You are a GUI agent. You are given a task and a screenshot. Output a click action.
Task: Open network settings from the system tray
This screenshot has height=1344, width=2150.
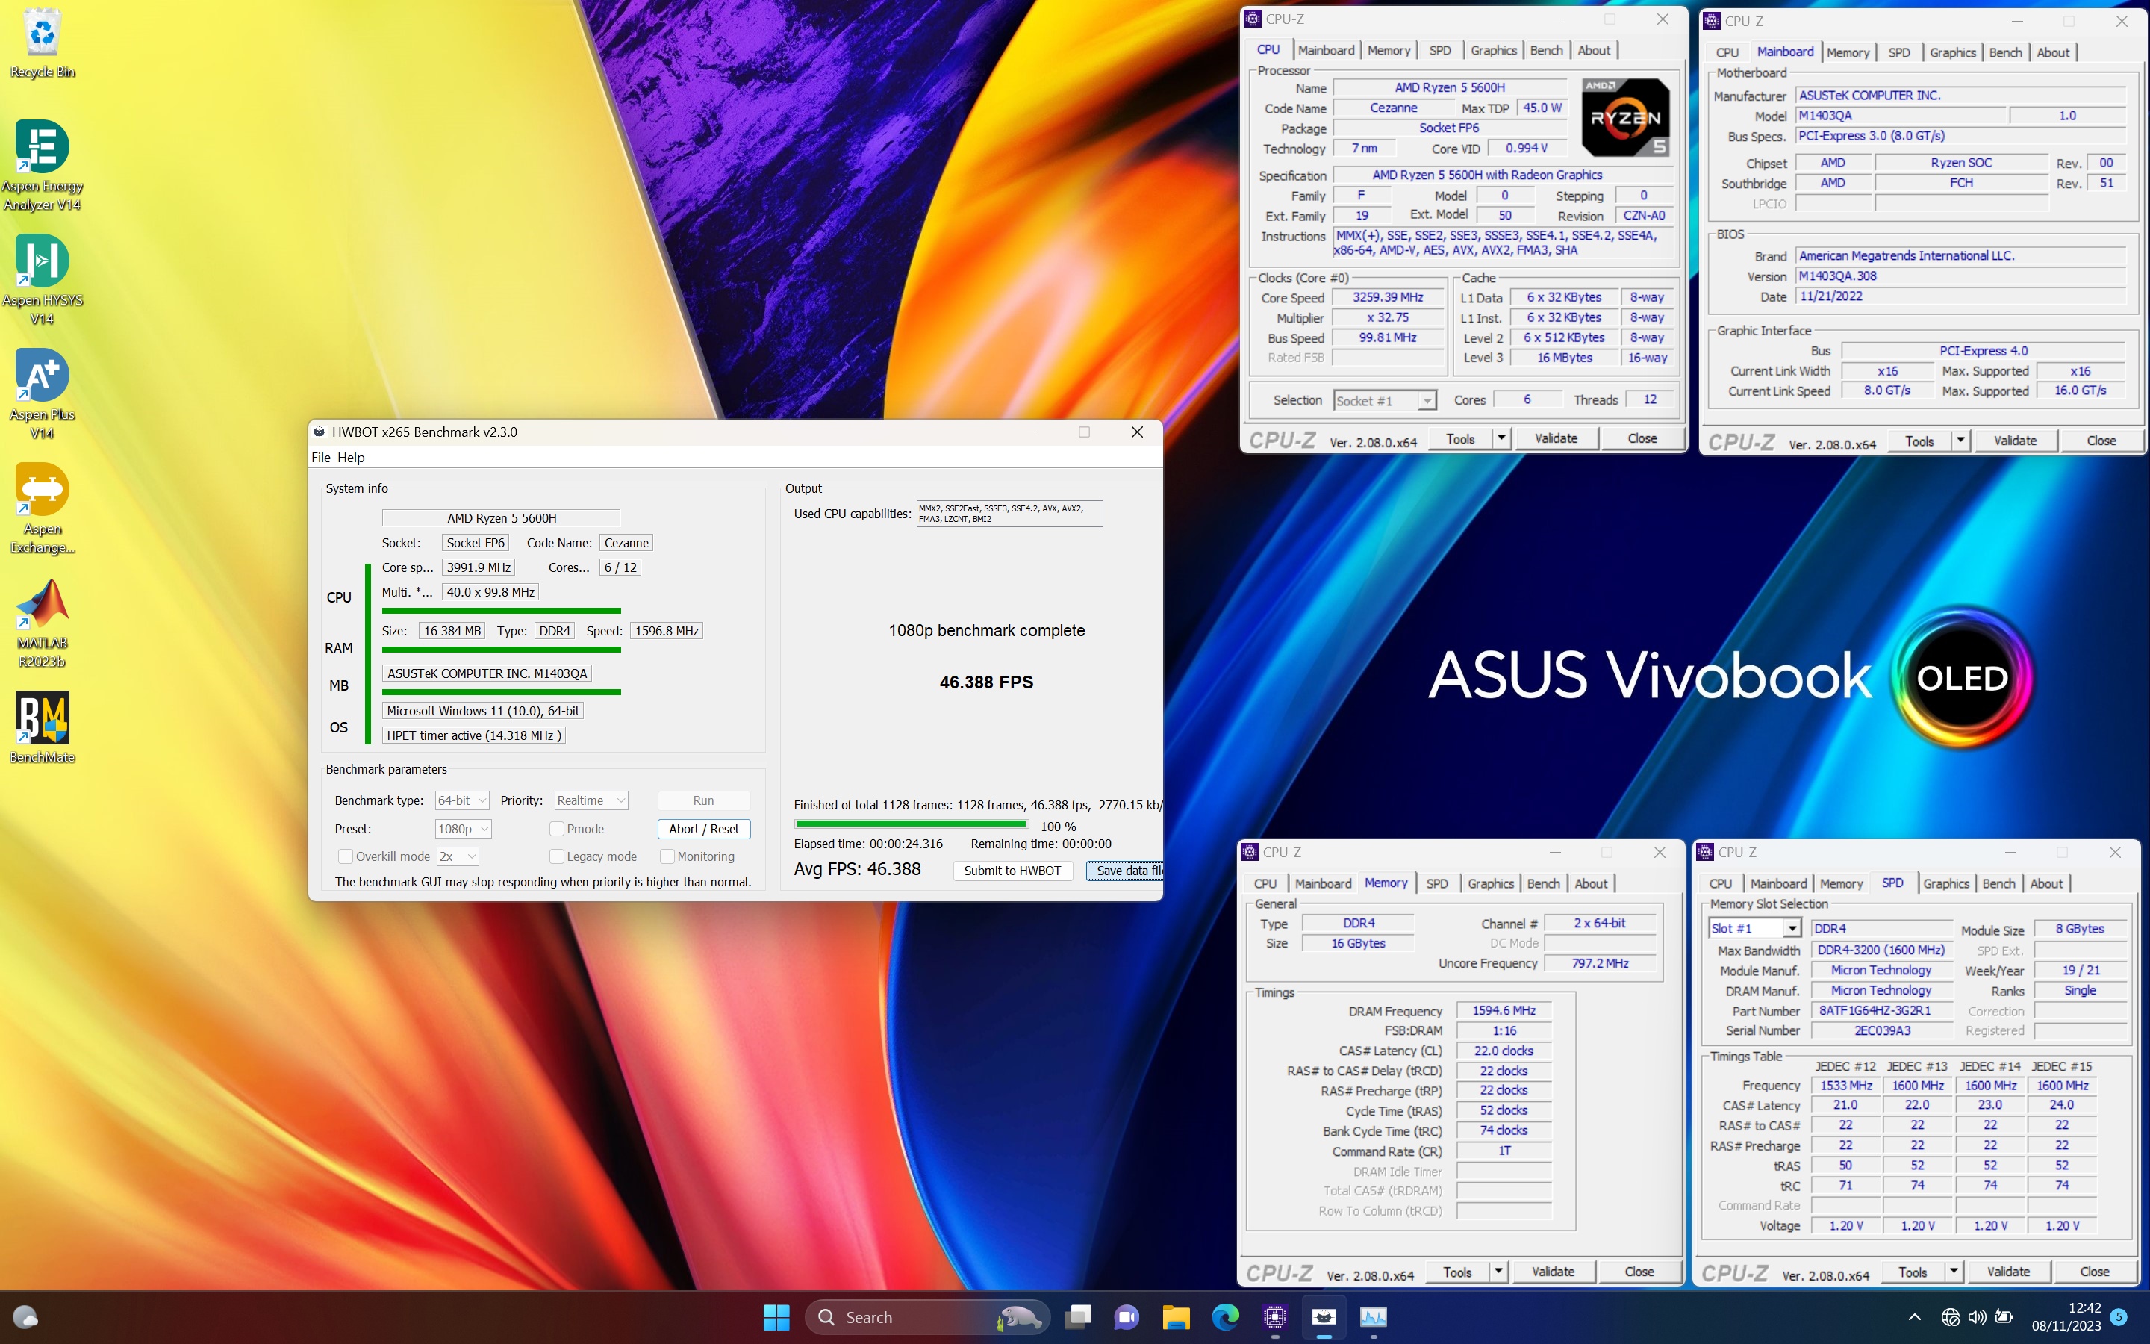pyautogui.click(x=1950, y=1316)
